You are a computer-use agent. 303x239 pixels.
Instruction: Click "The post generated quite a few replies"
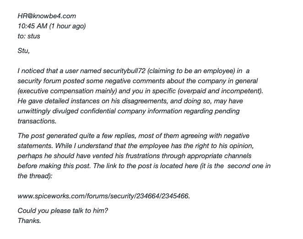point(80,136)
